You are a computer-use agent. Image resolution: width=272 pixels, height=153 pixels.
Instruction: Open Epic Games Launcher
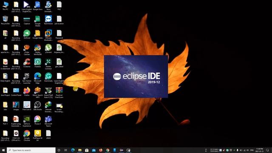(27, 78)
